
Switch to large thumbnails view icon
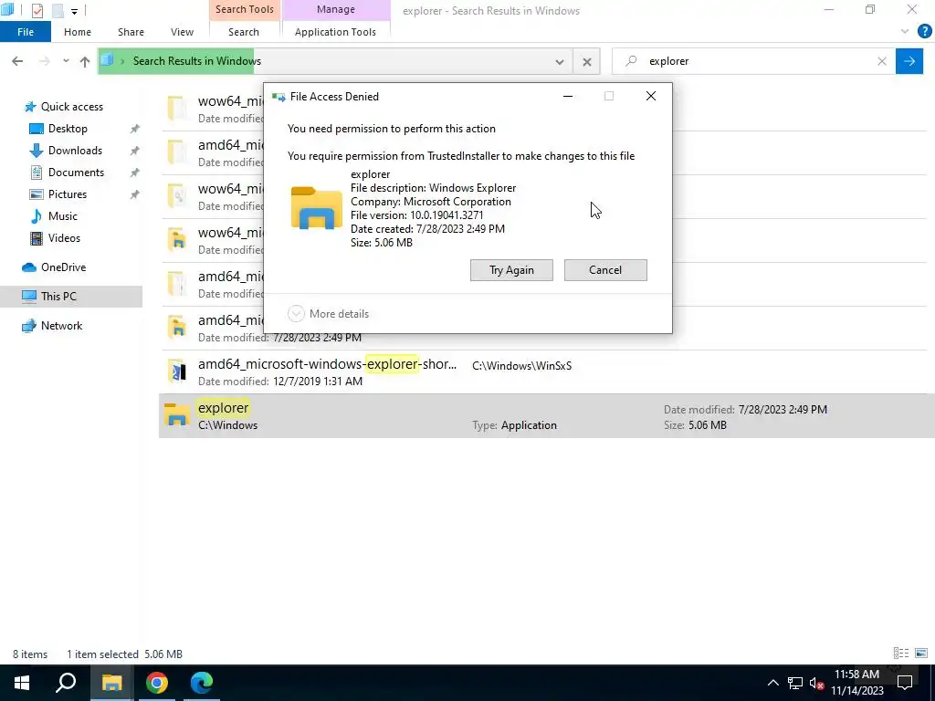coord(921,654)
